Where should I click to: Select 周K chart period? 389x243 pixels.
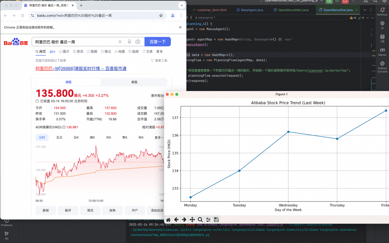pos(92,138)
